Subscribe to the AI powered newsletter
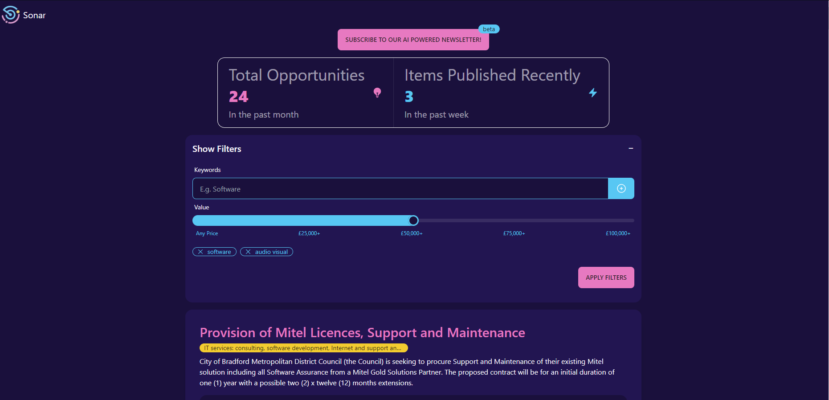 click(413, 40)
